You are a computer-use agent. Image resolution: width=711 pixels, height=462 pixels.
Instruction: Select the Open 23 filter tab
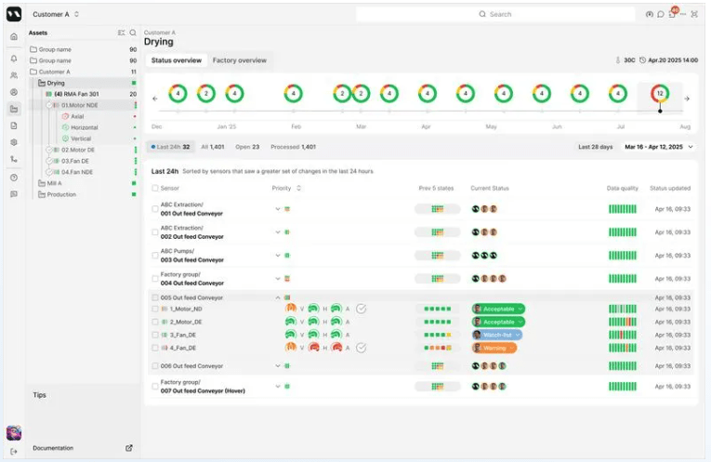[x=248, y=147]
